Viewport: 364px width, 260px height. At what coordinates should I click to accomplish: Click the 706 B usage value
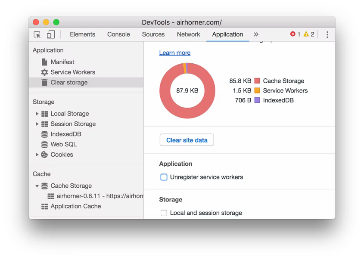243,100
